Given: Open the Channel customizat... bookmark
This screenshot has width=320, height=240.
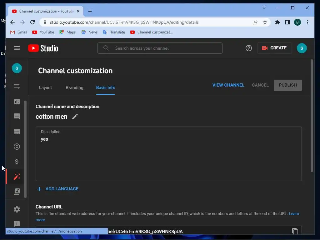Looking at the screenshot, I should tap(152, 32).
